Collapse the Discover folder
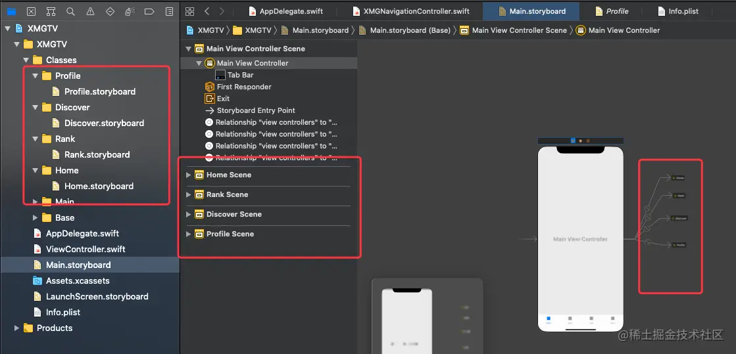 36,107
